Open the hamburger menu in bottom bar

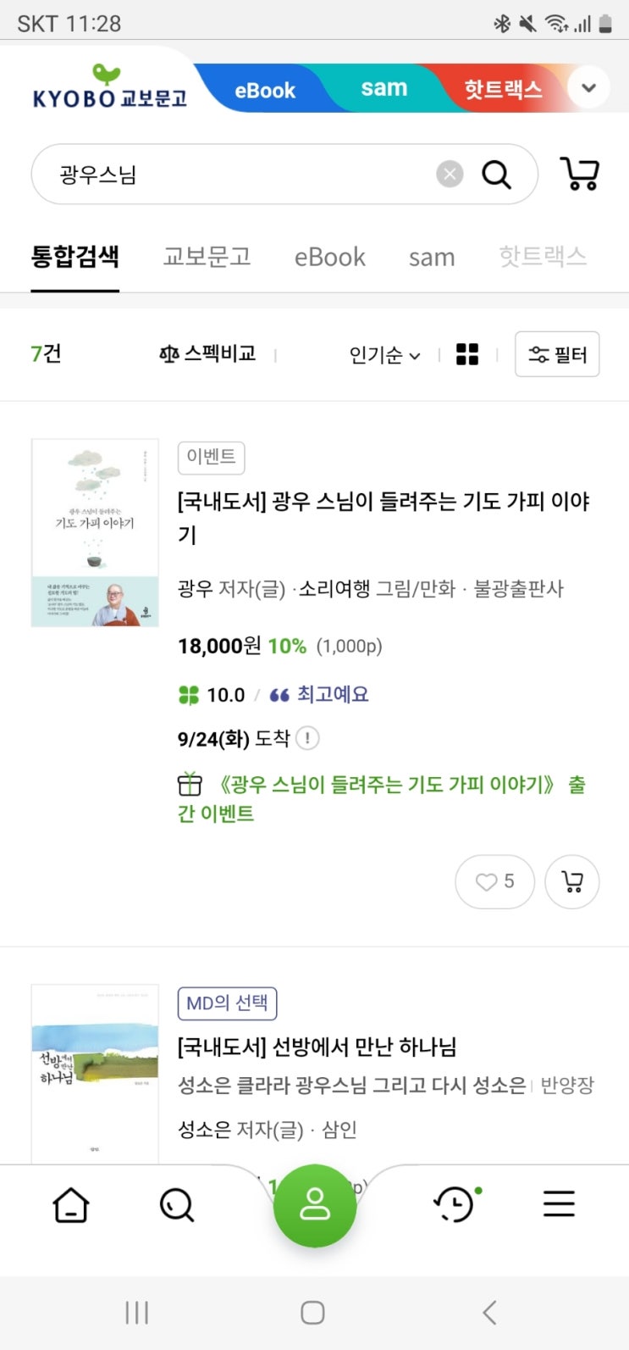[x=559, y=1204]
